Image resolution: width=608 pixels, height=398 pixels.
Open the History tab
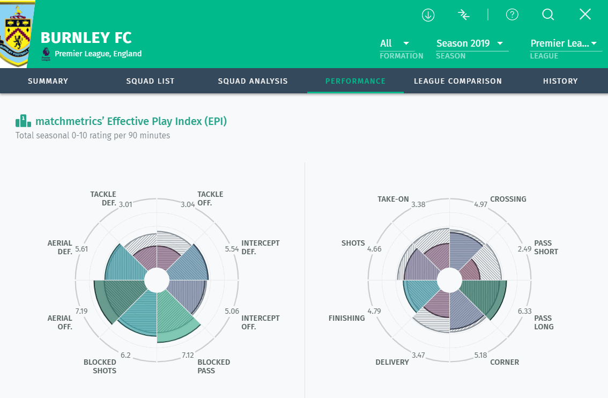(560, 81)
